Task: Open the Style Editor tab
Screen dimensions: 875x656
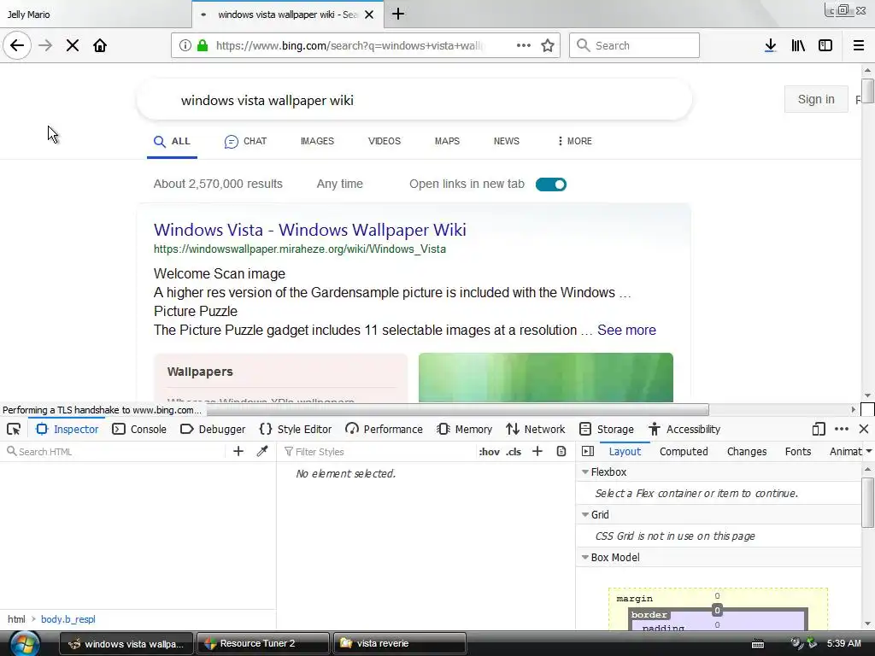Action: 296,429
